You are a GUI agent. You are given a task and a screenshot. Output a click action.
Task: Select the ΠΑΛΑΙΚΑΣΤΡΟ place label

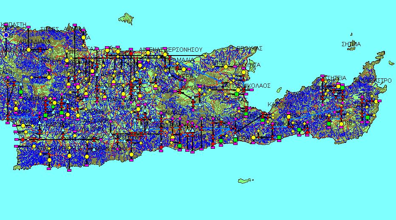tap(372, 81)
